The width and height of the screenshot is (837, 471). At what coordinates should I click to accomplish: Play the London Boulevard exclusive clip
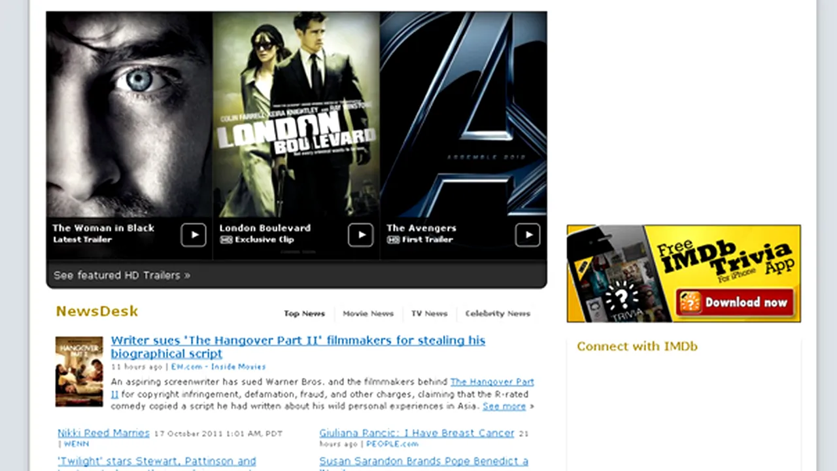[x=360, y=235]
